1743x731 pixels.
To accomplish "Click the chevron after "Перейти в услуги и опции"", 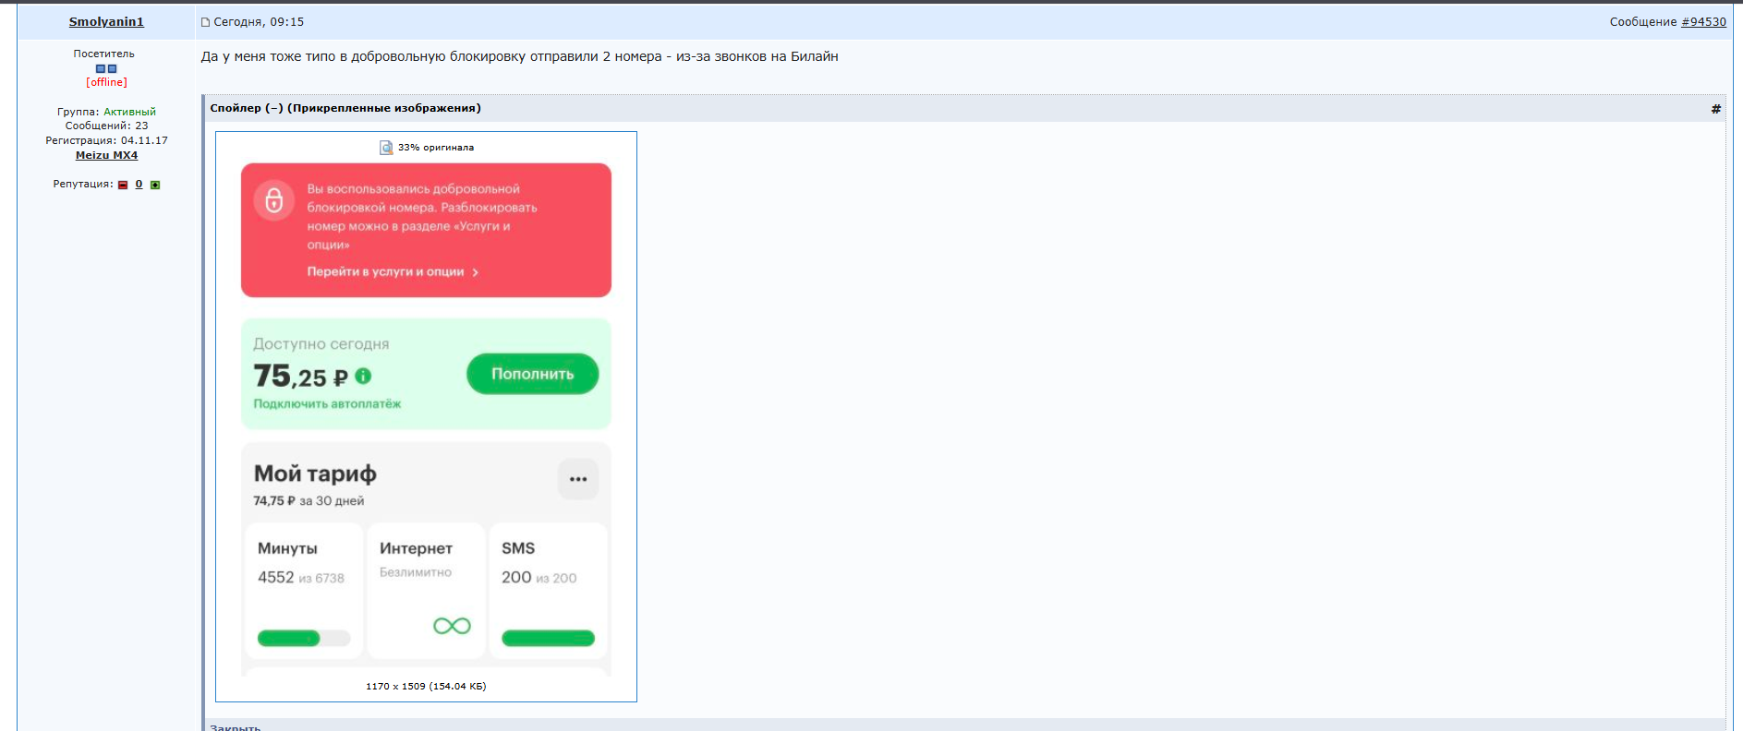I will (476, 272).
